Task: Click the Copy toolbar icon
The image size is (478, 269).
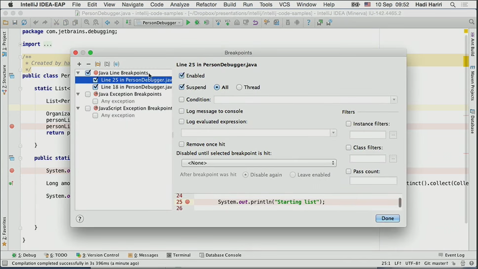Action: click(x=66, y=22)
